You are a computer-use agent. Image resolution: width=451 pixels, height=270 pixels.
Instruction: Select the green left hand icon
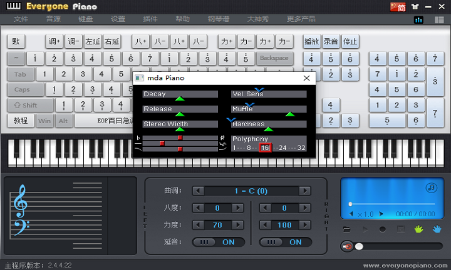(419, 229)
